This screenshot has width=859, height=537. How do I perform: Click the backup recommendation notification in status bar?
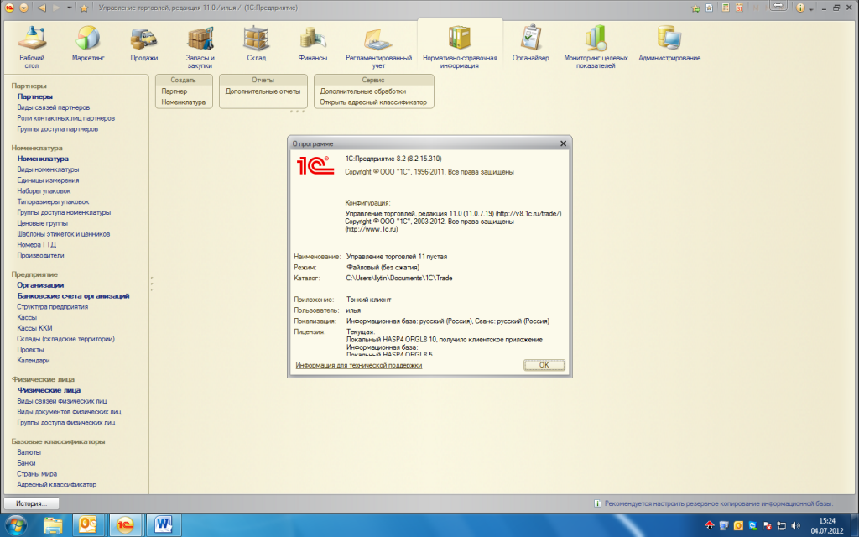click(x=713, y=503)
